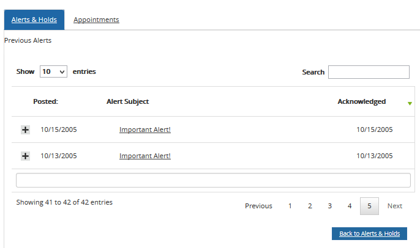This screenshot has width=420, height=248.
Task: Click the Back to Alerts & Holds button
Action: (369, 233)
